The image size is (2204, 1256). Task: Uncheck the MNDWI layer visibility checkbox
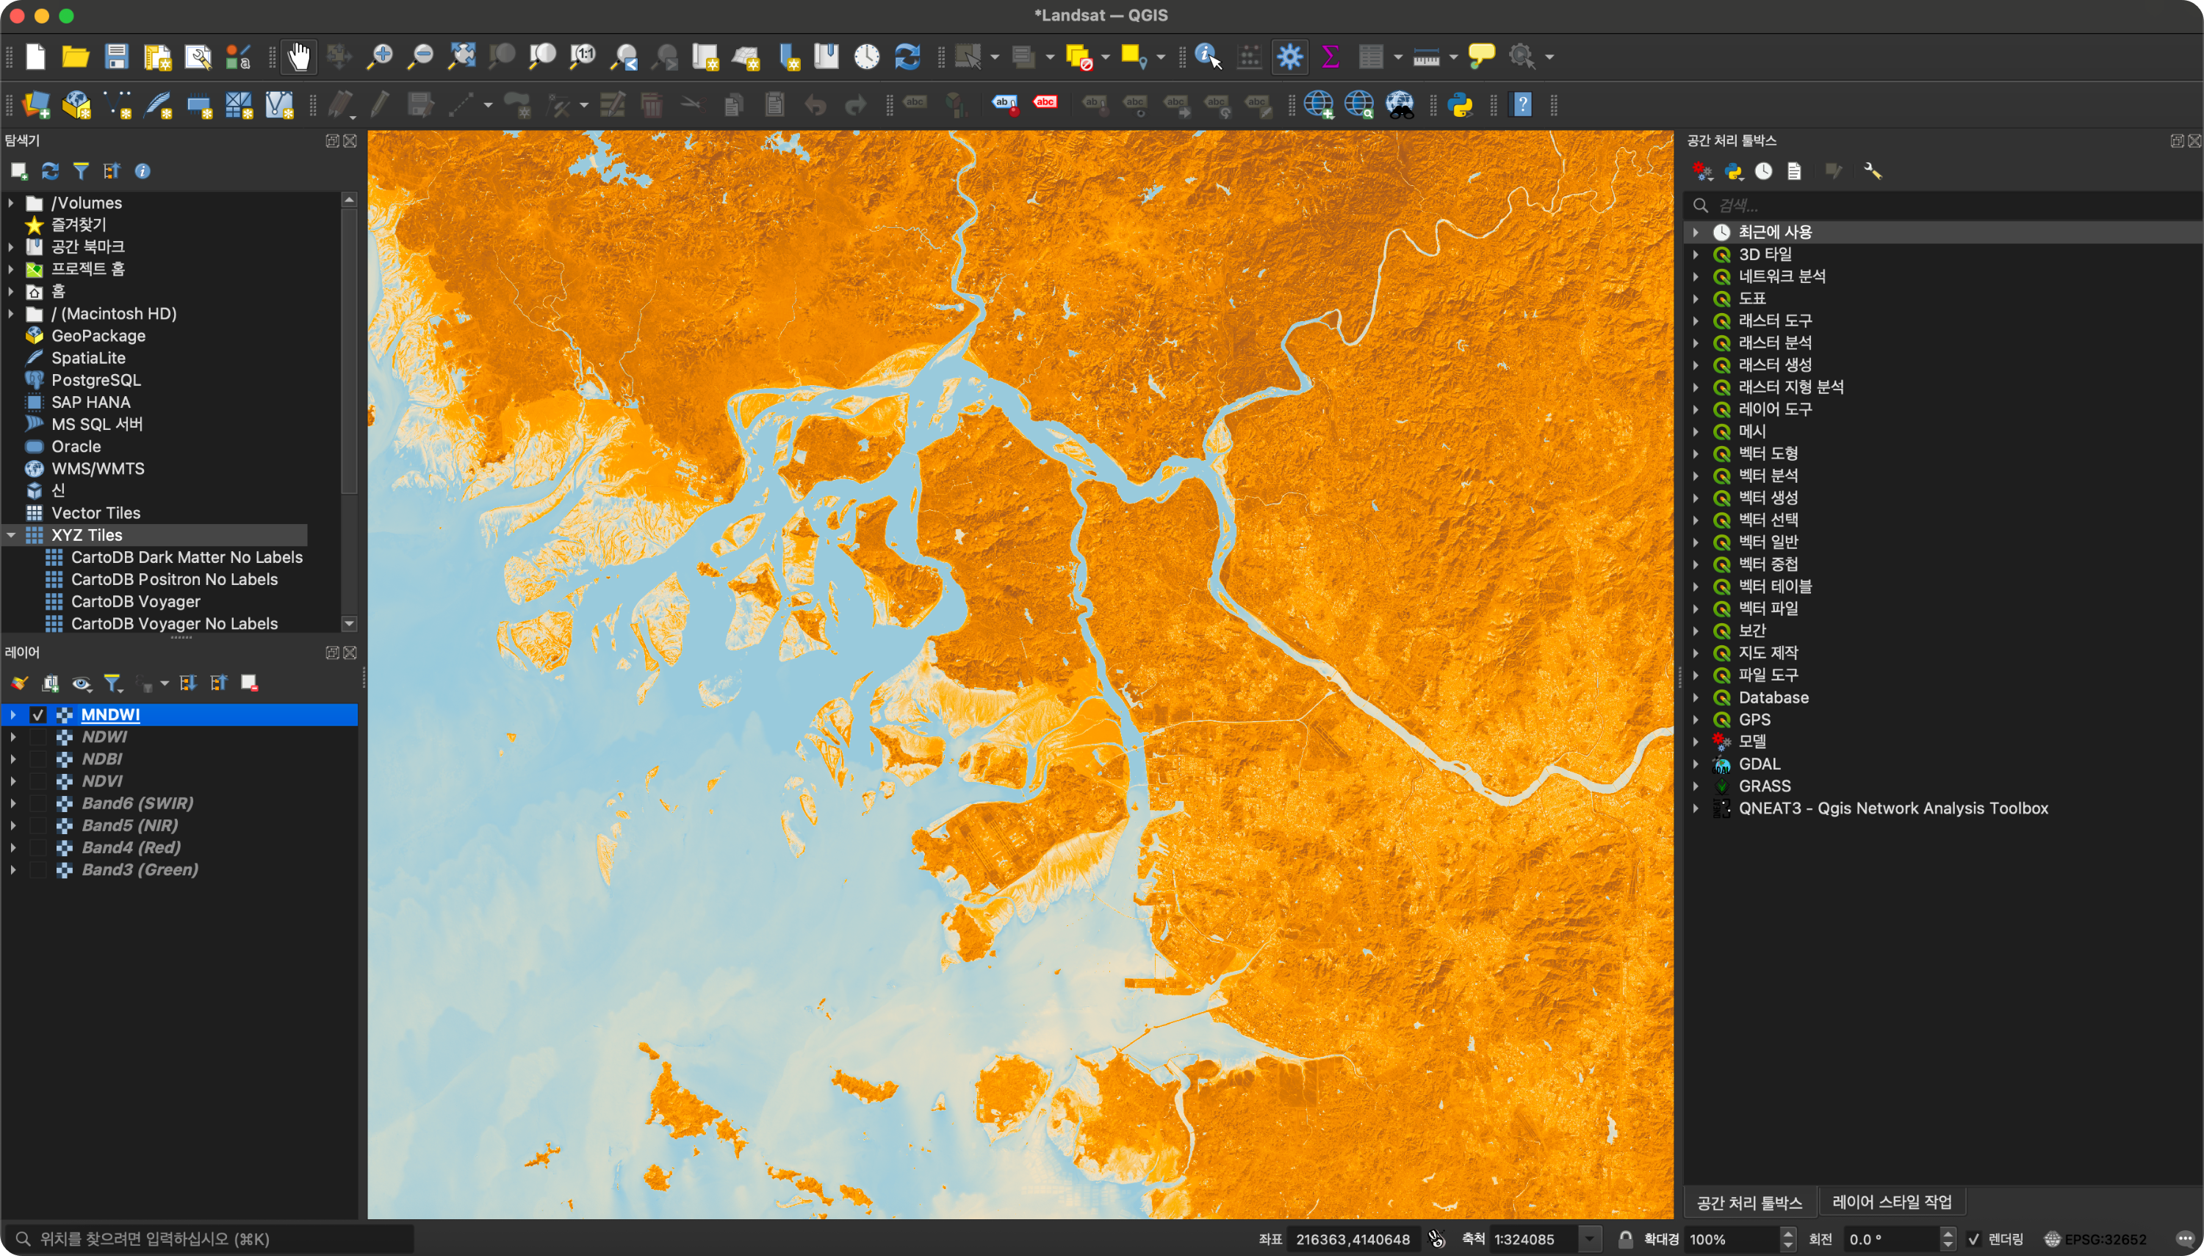[x=38, y=714]
